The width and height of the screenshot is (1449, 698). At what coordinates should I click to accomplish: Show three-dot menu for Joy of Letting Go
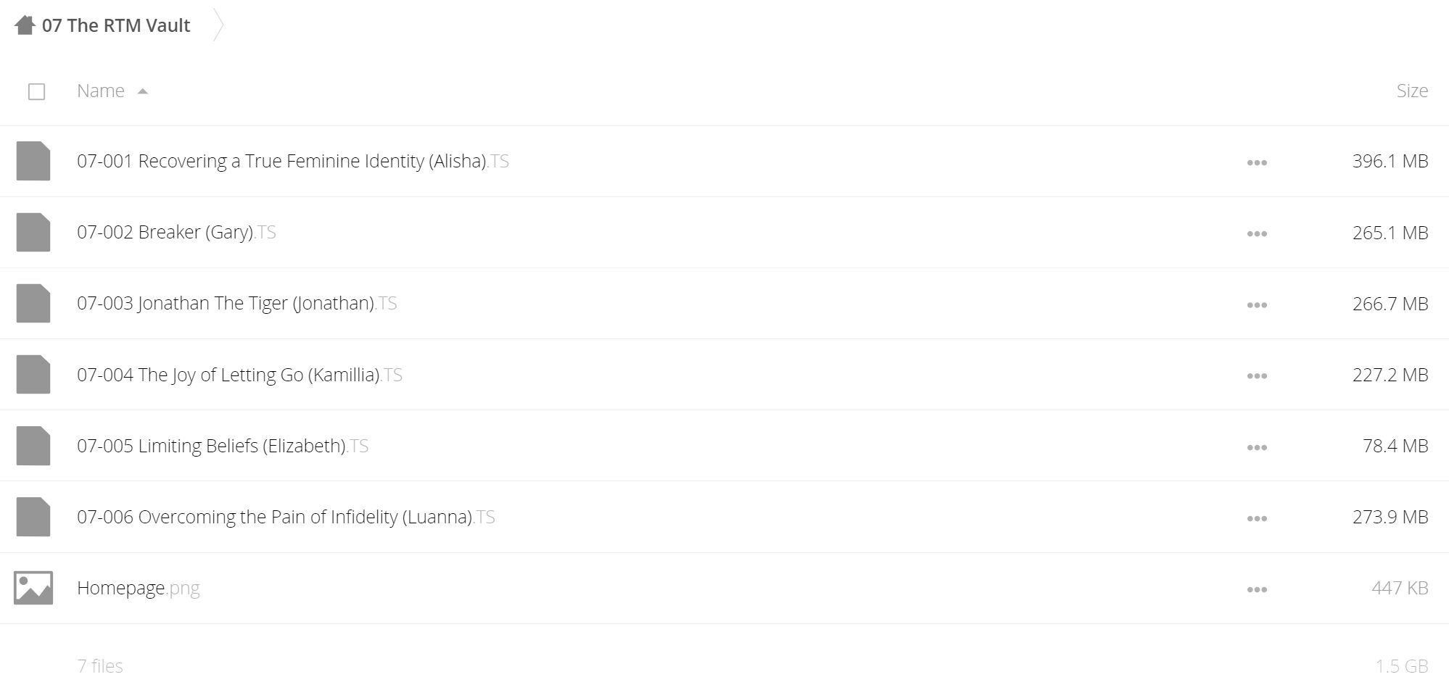pyautogui.click(x=1257, y=376)
